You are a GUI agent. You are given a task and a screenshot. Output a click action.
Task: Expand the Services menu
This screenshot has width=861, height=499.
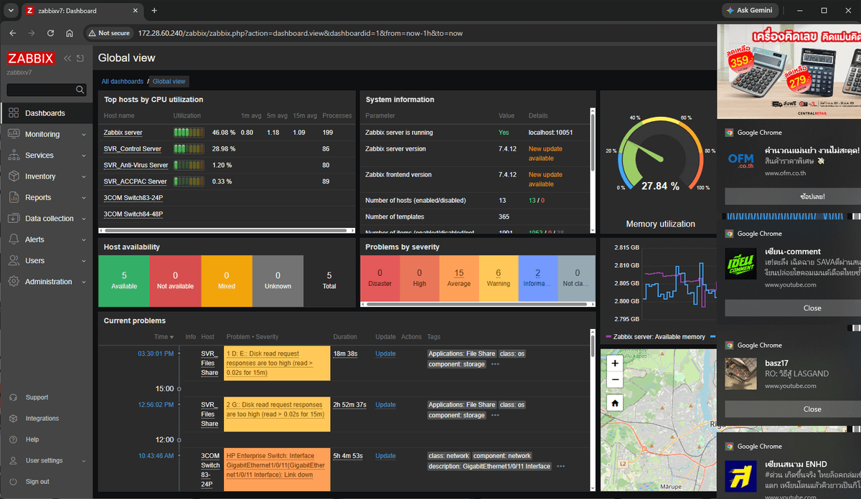tap(46, 155)
